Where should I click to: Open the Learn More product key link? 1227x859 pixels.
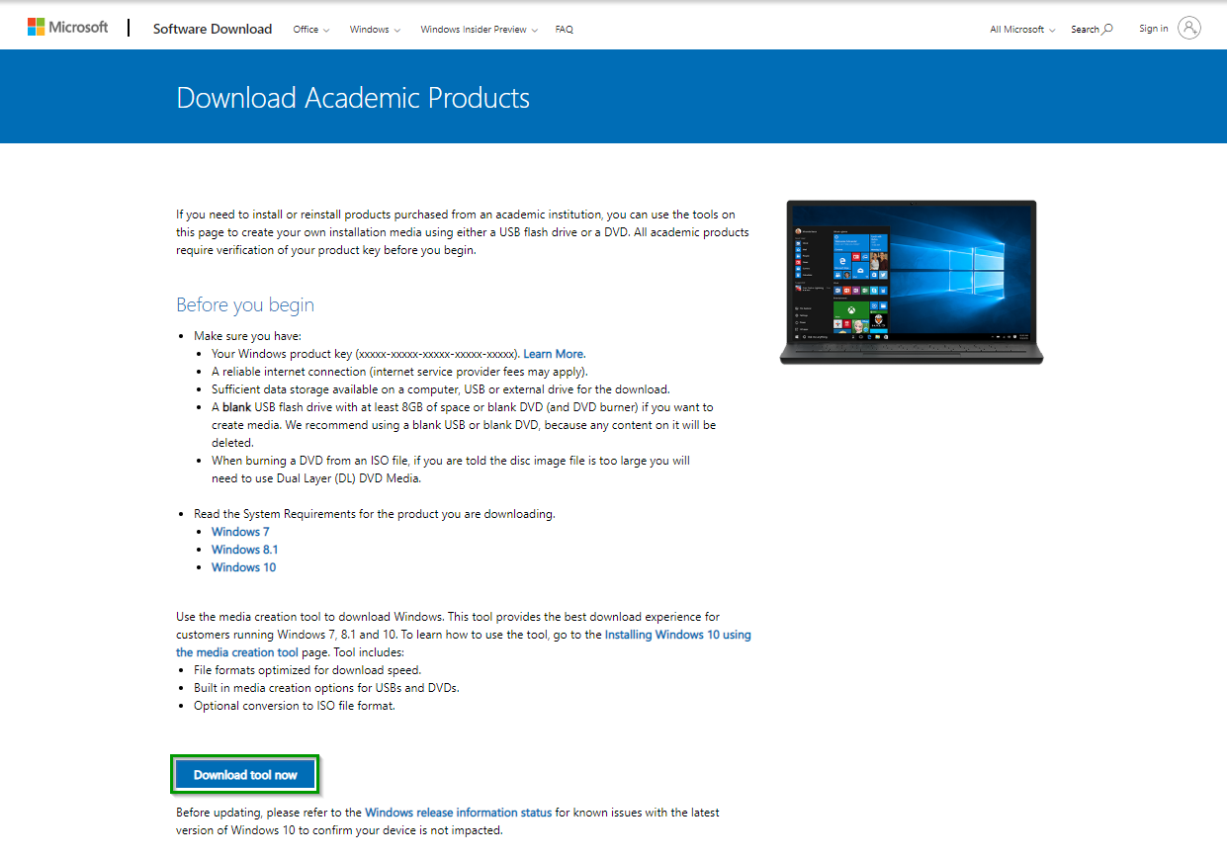pyautogui.click(x=553, y=354)
